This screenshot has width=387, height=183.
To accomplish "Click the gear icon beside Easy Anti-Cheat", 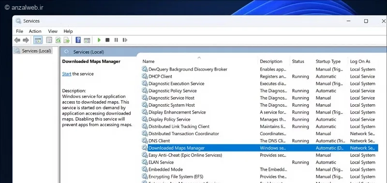I will pyautogui.click(x=145, y=155).
